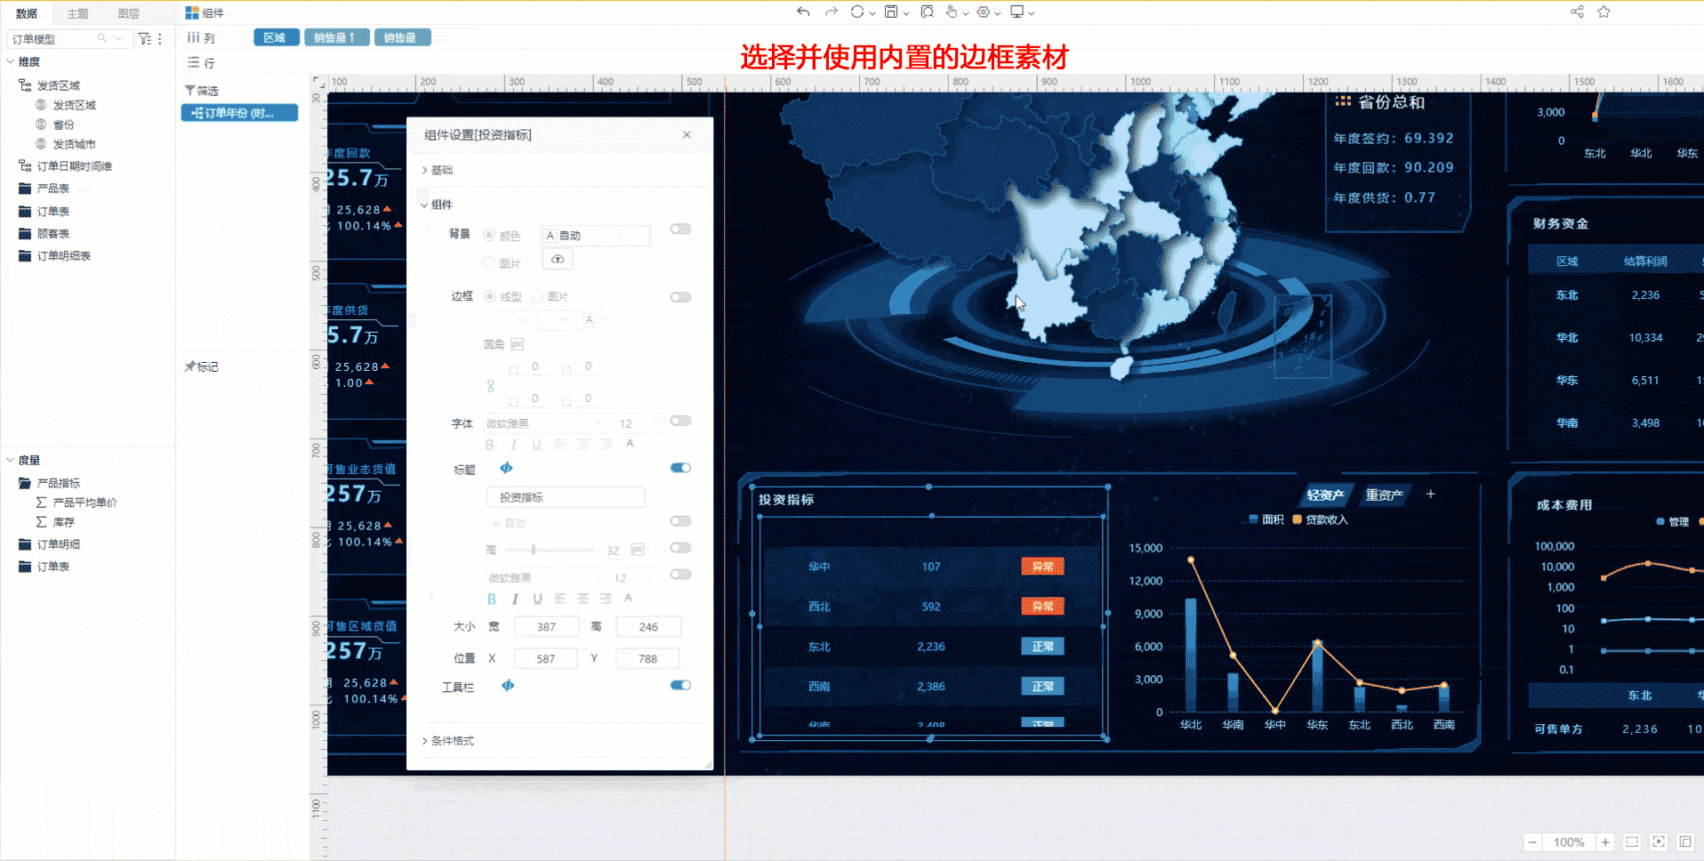This screenshot has width=1704, height=861.
Task: Click the search icon in 订单模型 box
Action: [x=102, y=38]
